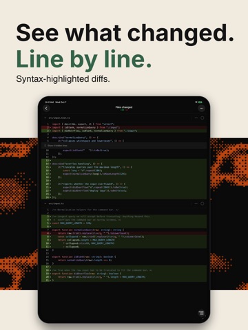Select the Files changed title
This screenshot has width=248, height=330.
tap(124, 107)
